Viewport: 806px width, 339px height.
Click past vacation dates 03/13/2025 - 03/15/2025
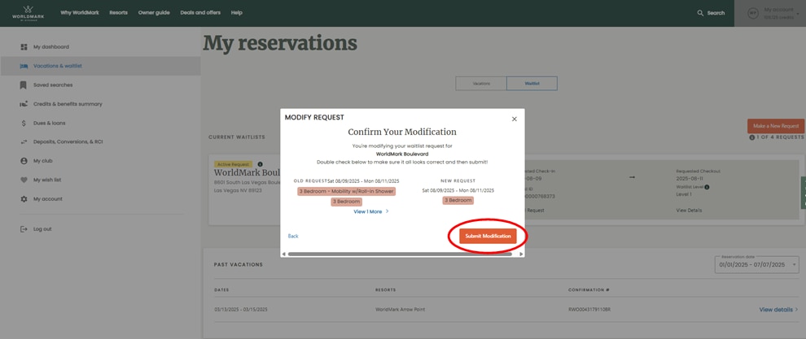coord(240,310)
